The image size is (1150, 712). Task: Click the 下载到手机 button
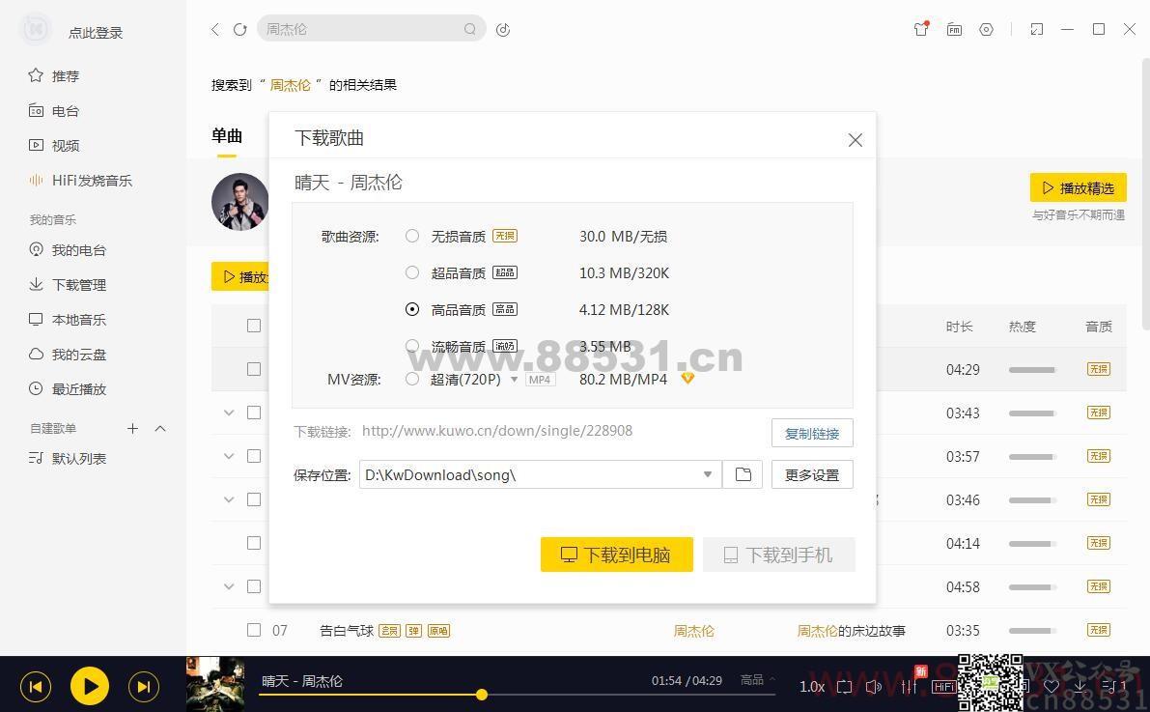point(779,555)
